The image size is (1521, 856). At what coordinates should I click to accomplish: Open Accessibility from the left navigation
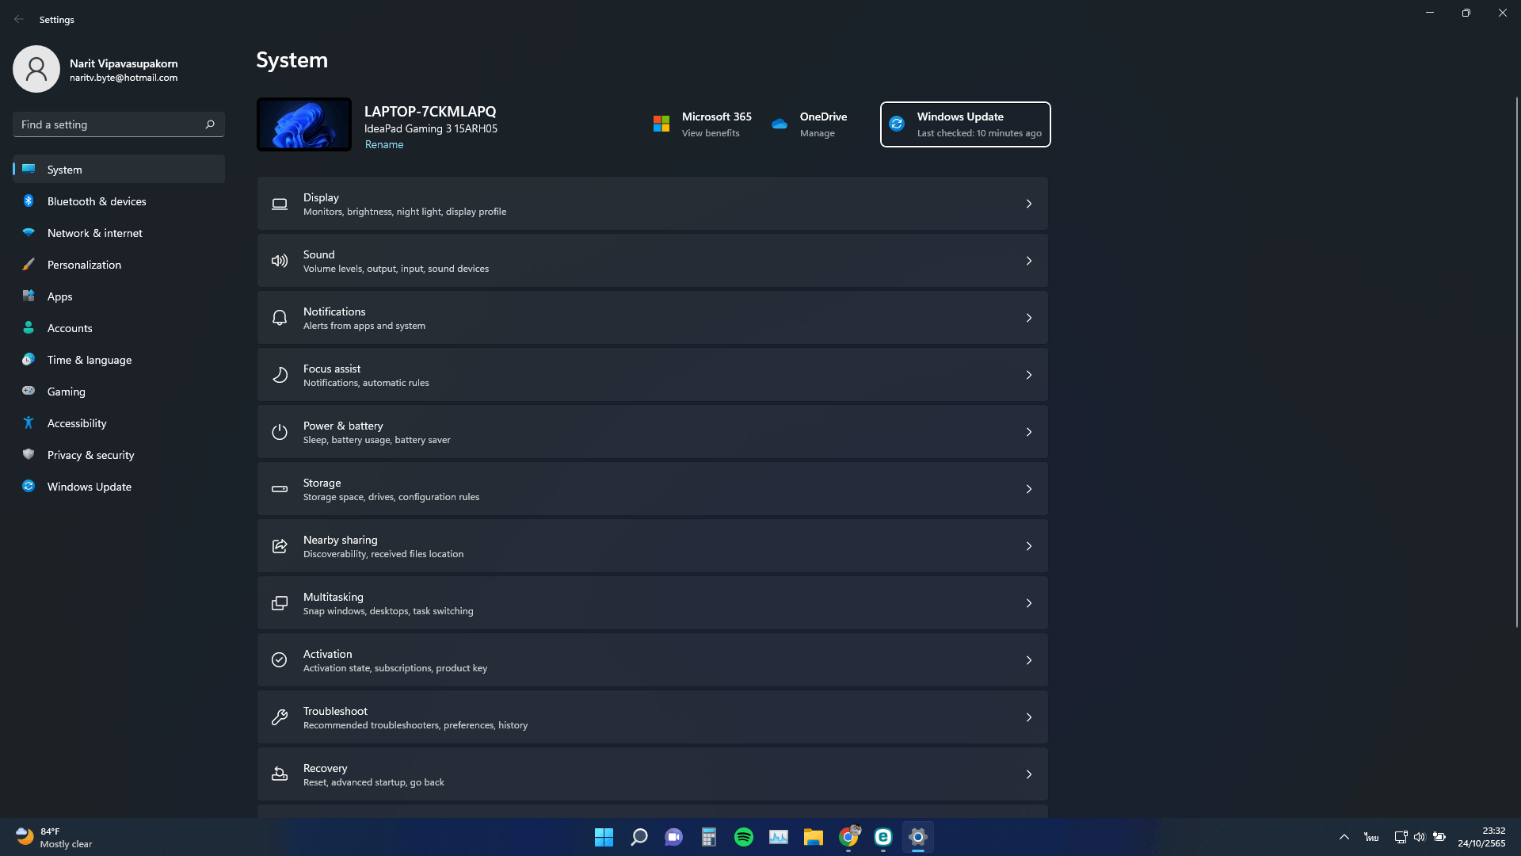77,423
